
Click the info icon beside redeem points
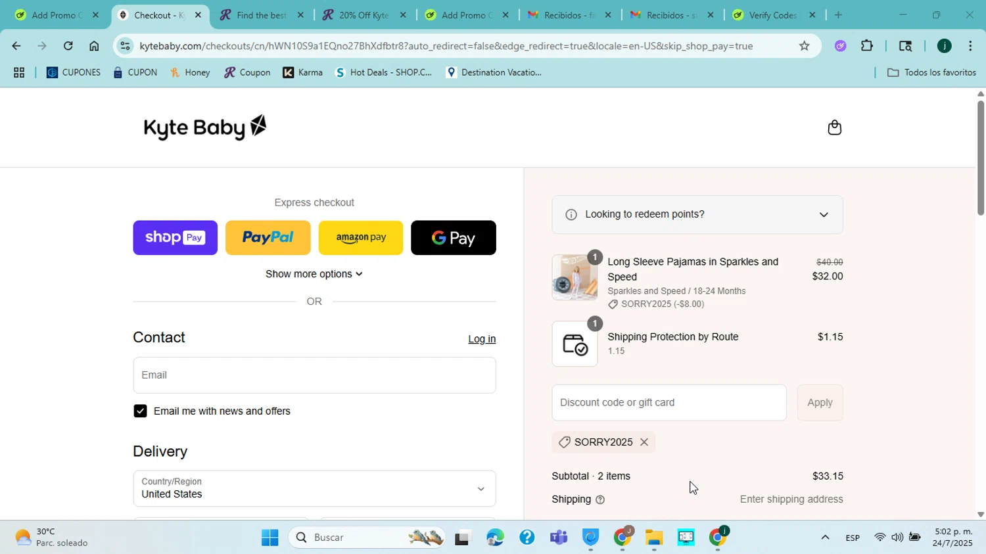571,215
